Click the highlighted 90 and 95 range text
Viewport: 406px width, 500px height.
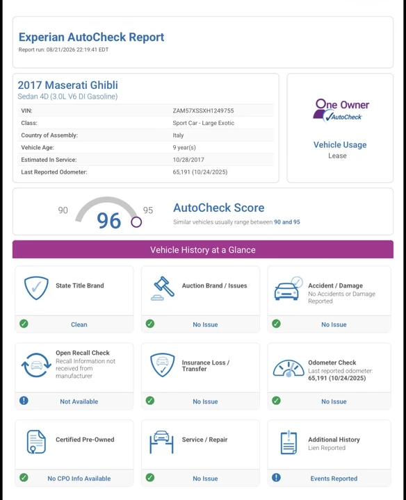pyautogui.click(x=287, y=222)
